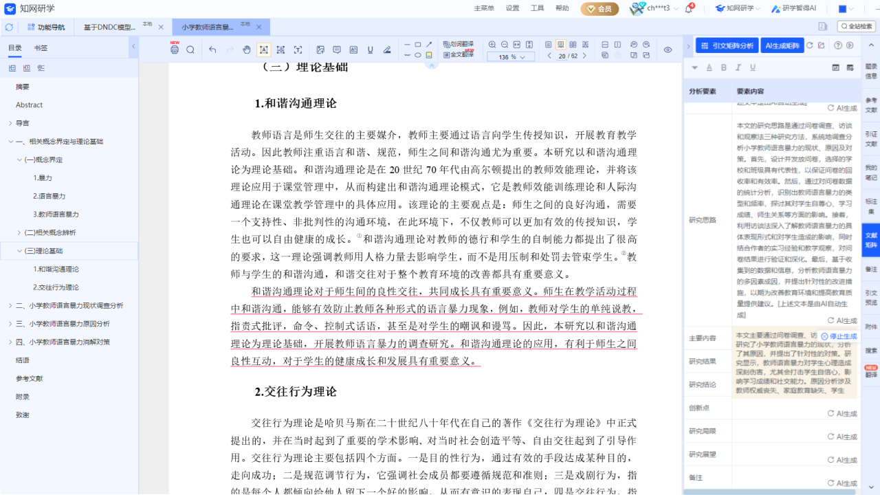This screenshot has width=880, height=495.
Task: Select the hand pan tool
Action: (x=247, y=49)
